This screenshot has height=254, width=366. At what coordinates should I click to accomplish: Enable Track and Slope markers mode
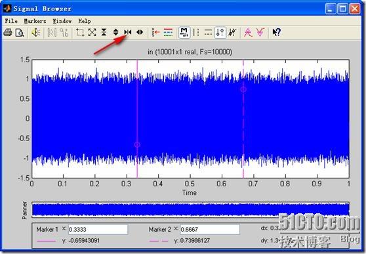[232, 32]
